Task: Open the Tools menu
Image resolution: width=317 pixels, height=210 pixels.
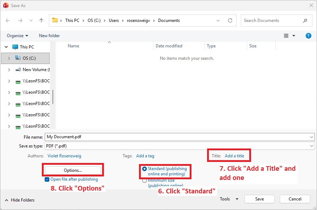Action: coord(229,199)
